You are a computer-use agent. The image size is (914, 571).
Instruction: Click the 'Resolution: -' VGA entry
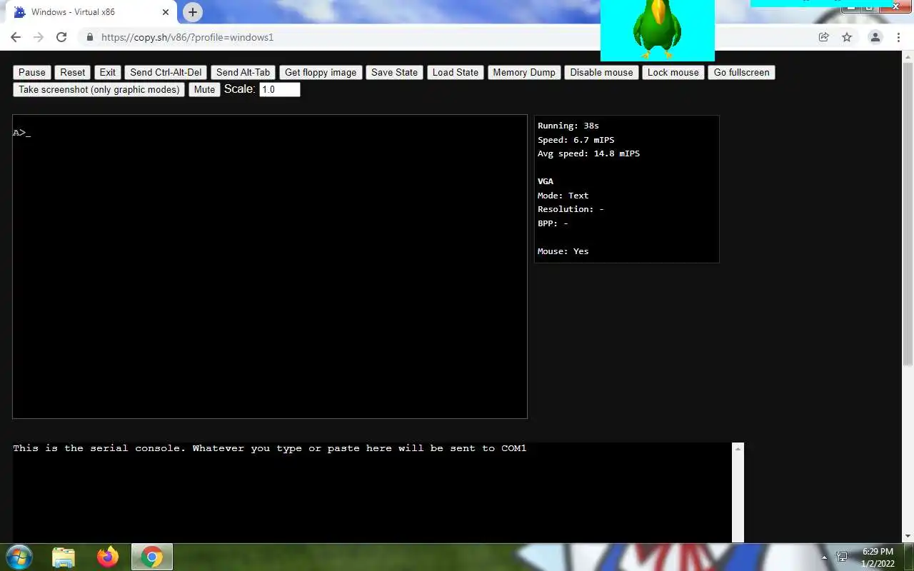coord(571,209)
